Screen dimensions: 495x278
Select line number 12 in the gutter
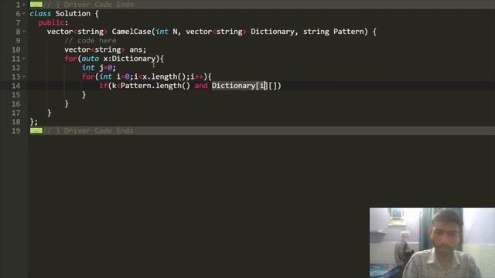point(16,68)
